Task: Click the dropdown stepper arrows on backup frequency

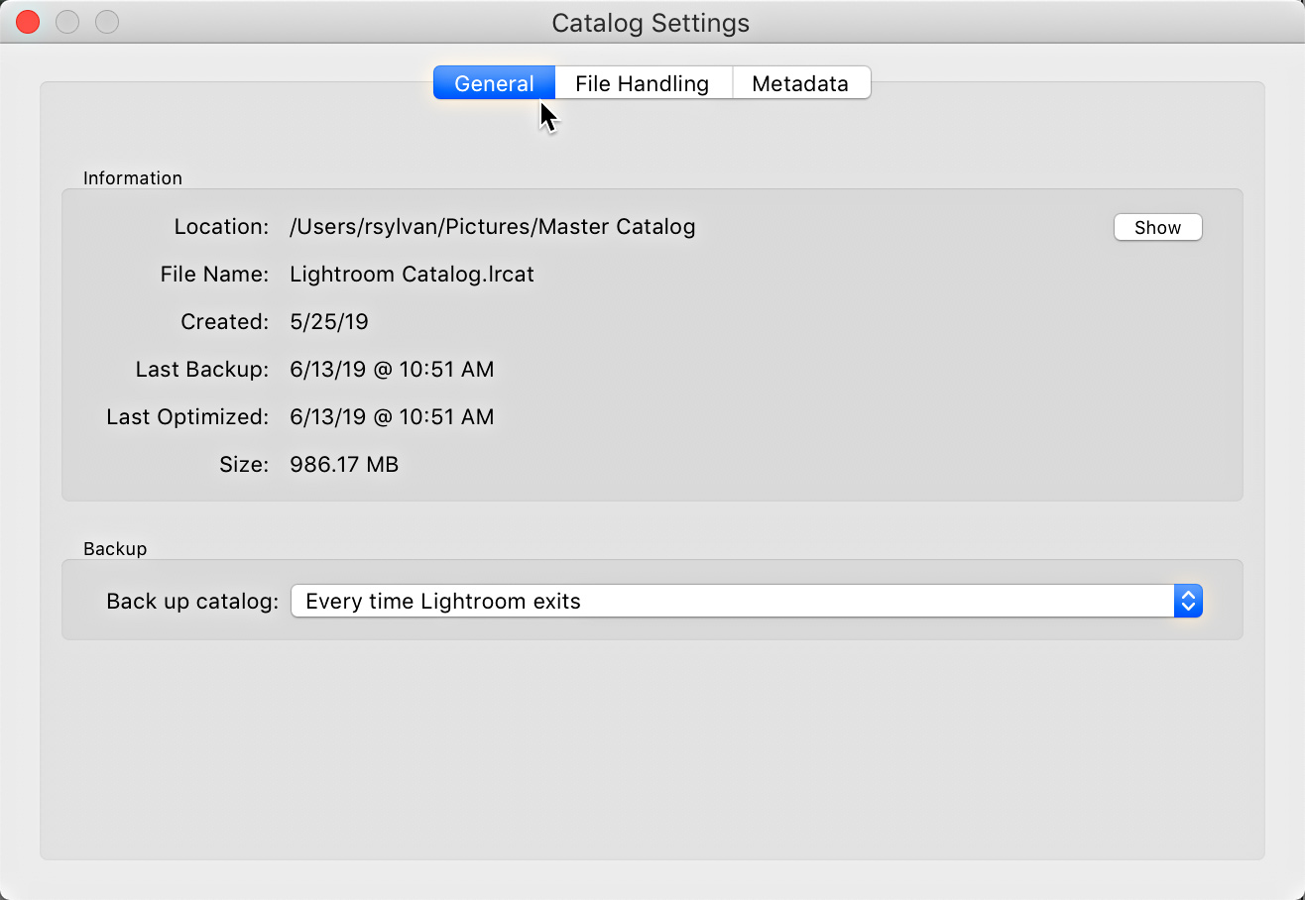Action: tap(1188, 601)
